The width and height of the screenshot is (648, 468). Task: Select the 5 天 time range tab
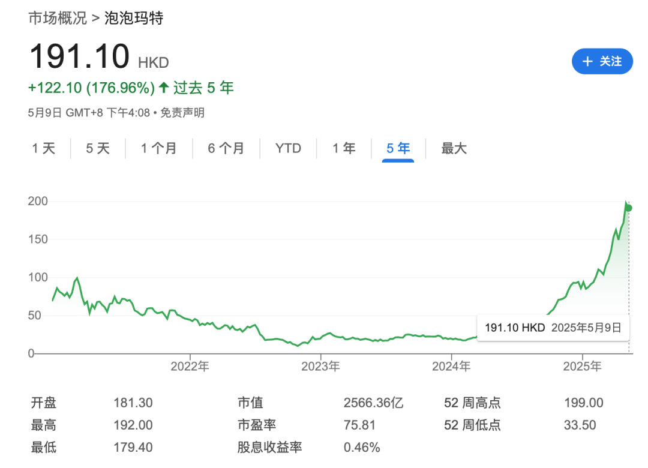click(98, 148)
